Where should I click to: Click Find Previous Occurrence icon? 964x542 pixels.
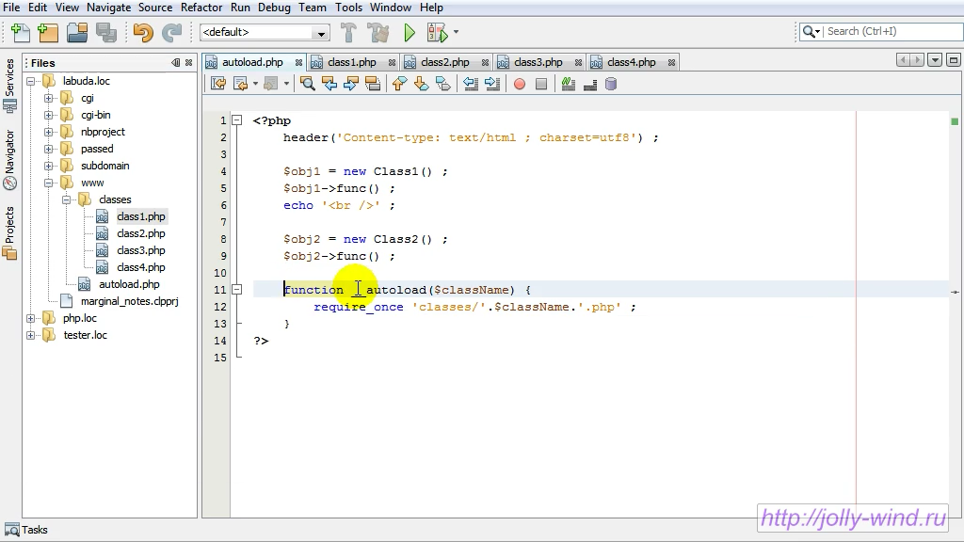(x=329, y=84)
